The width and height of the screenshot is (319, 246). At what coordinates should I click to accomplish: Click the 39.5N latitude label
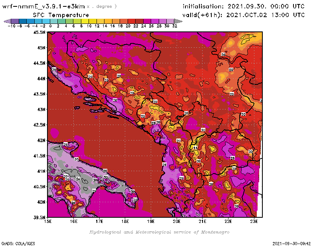click(x=39, y=217)
